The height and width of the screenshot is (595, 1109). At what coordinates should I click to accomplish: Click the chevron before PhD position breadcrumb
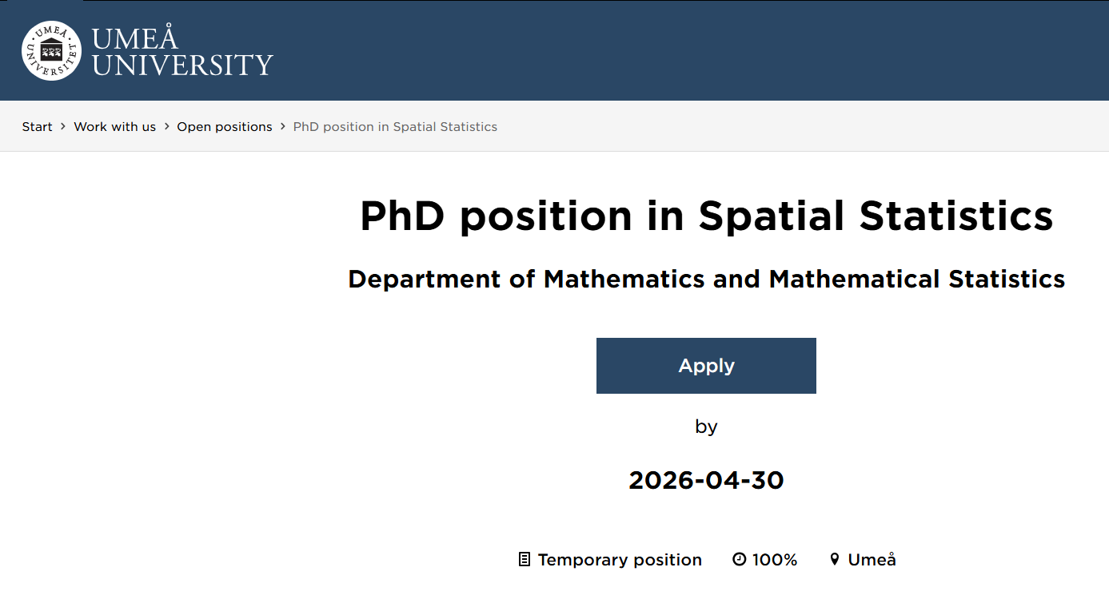(281, 126)
